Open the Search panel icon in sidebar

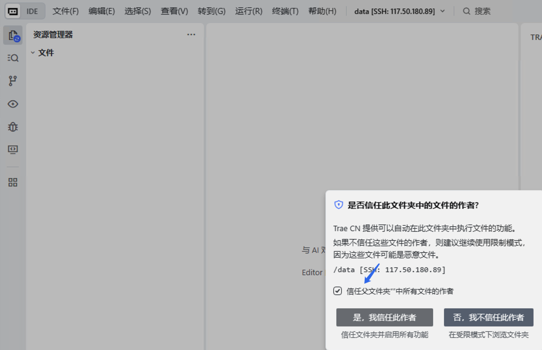click(x=13, y=57)
